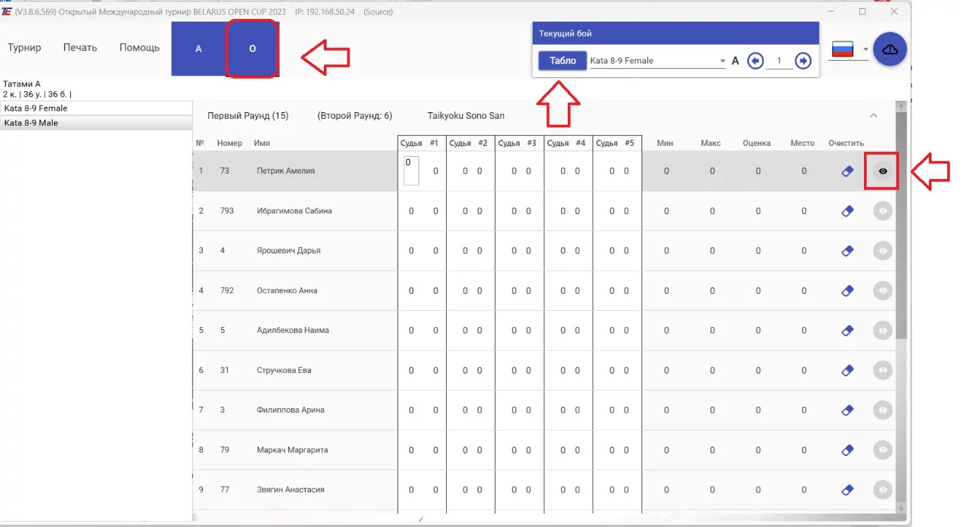This screenshot has height=527, width=964.
Task: Clear scores for Адилбекова Наима
Action: 847,330
